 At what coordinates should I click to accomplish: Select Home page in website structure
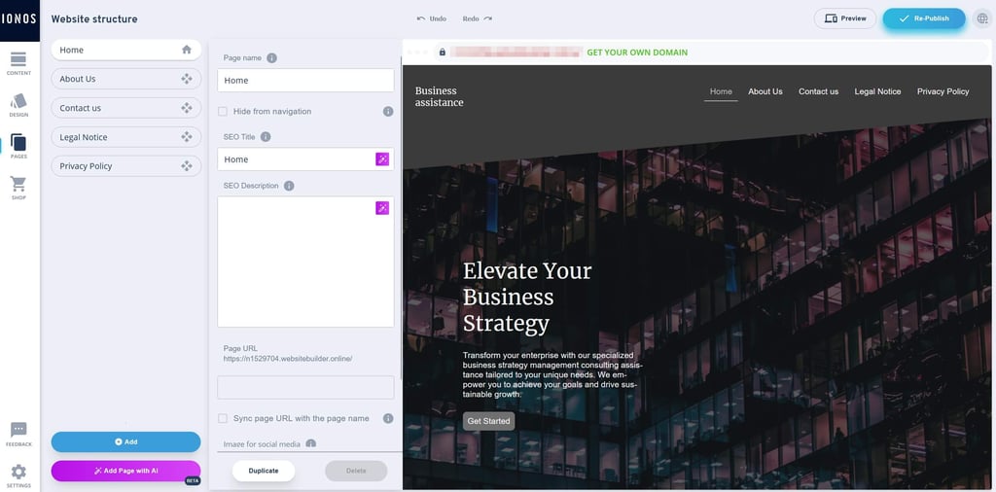coord(125,50)
